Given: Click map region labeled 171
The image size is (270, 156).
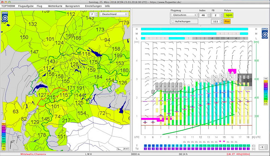Looking at the screenshot, I should click(x=71, y=88).
